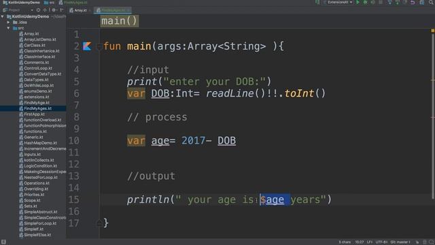Screen dimensions: 435x245
Task: Start debugging with the Debug bug icon
Action: coord(366,2)
